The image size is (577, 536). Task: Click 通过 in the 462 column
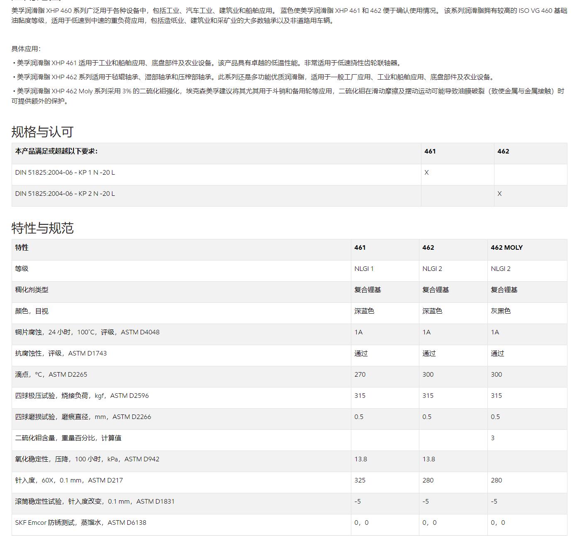(429, 353)
